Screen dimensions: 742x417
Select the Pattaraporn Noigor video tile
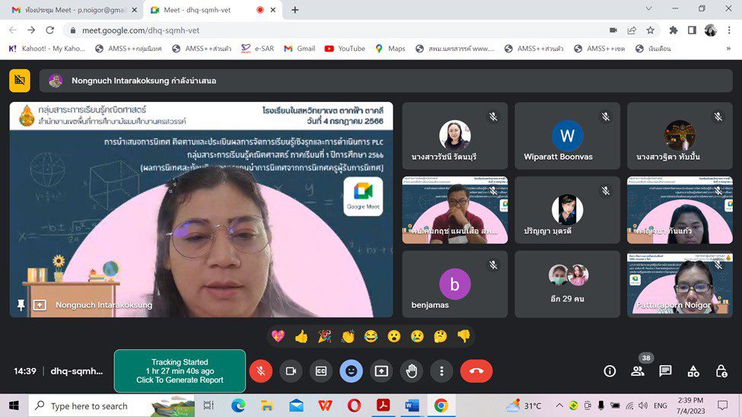click(680, 284)
